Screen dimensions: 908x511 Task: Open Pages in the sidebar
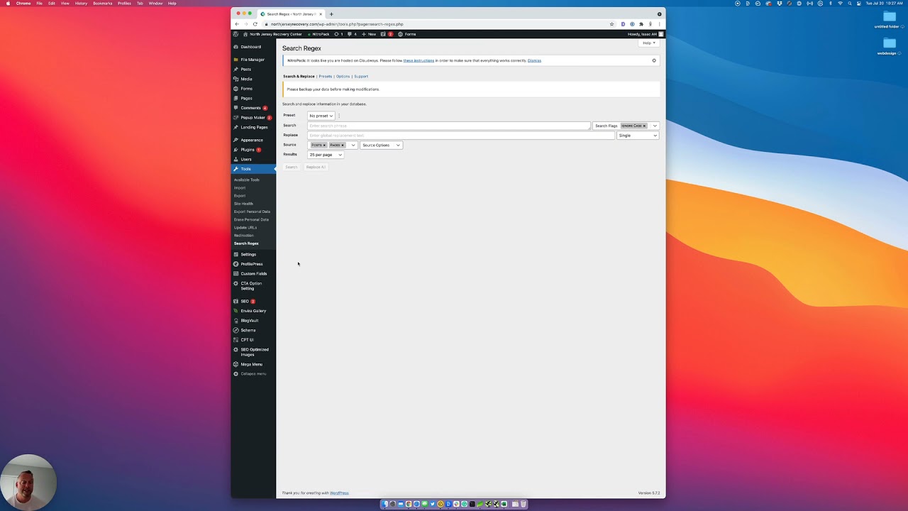(x=246, y=98)
